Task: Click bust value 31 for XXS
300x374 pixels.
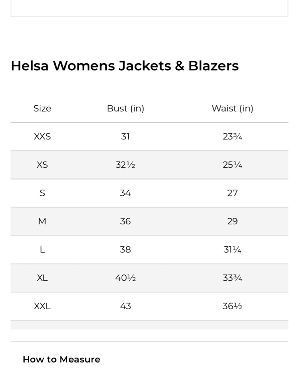Action: click(x=125, y=137)
